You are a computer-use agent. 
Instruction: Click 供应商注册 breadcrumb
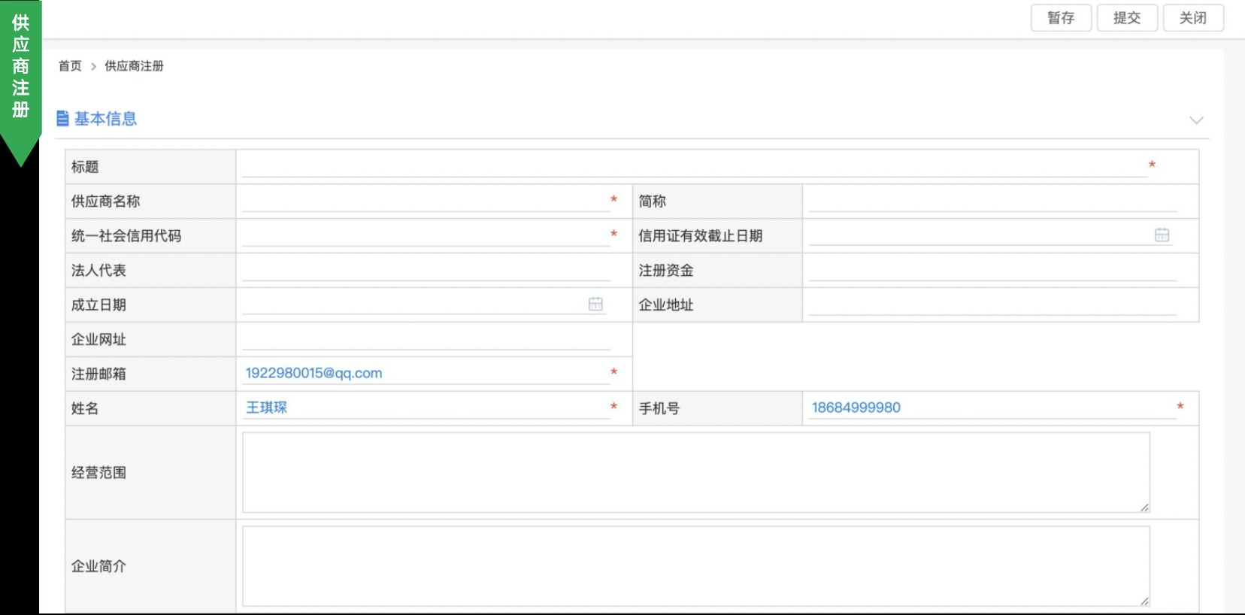(x=134, y=66)
